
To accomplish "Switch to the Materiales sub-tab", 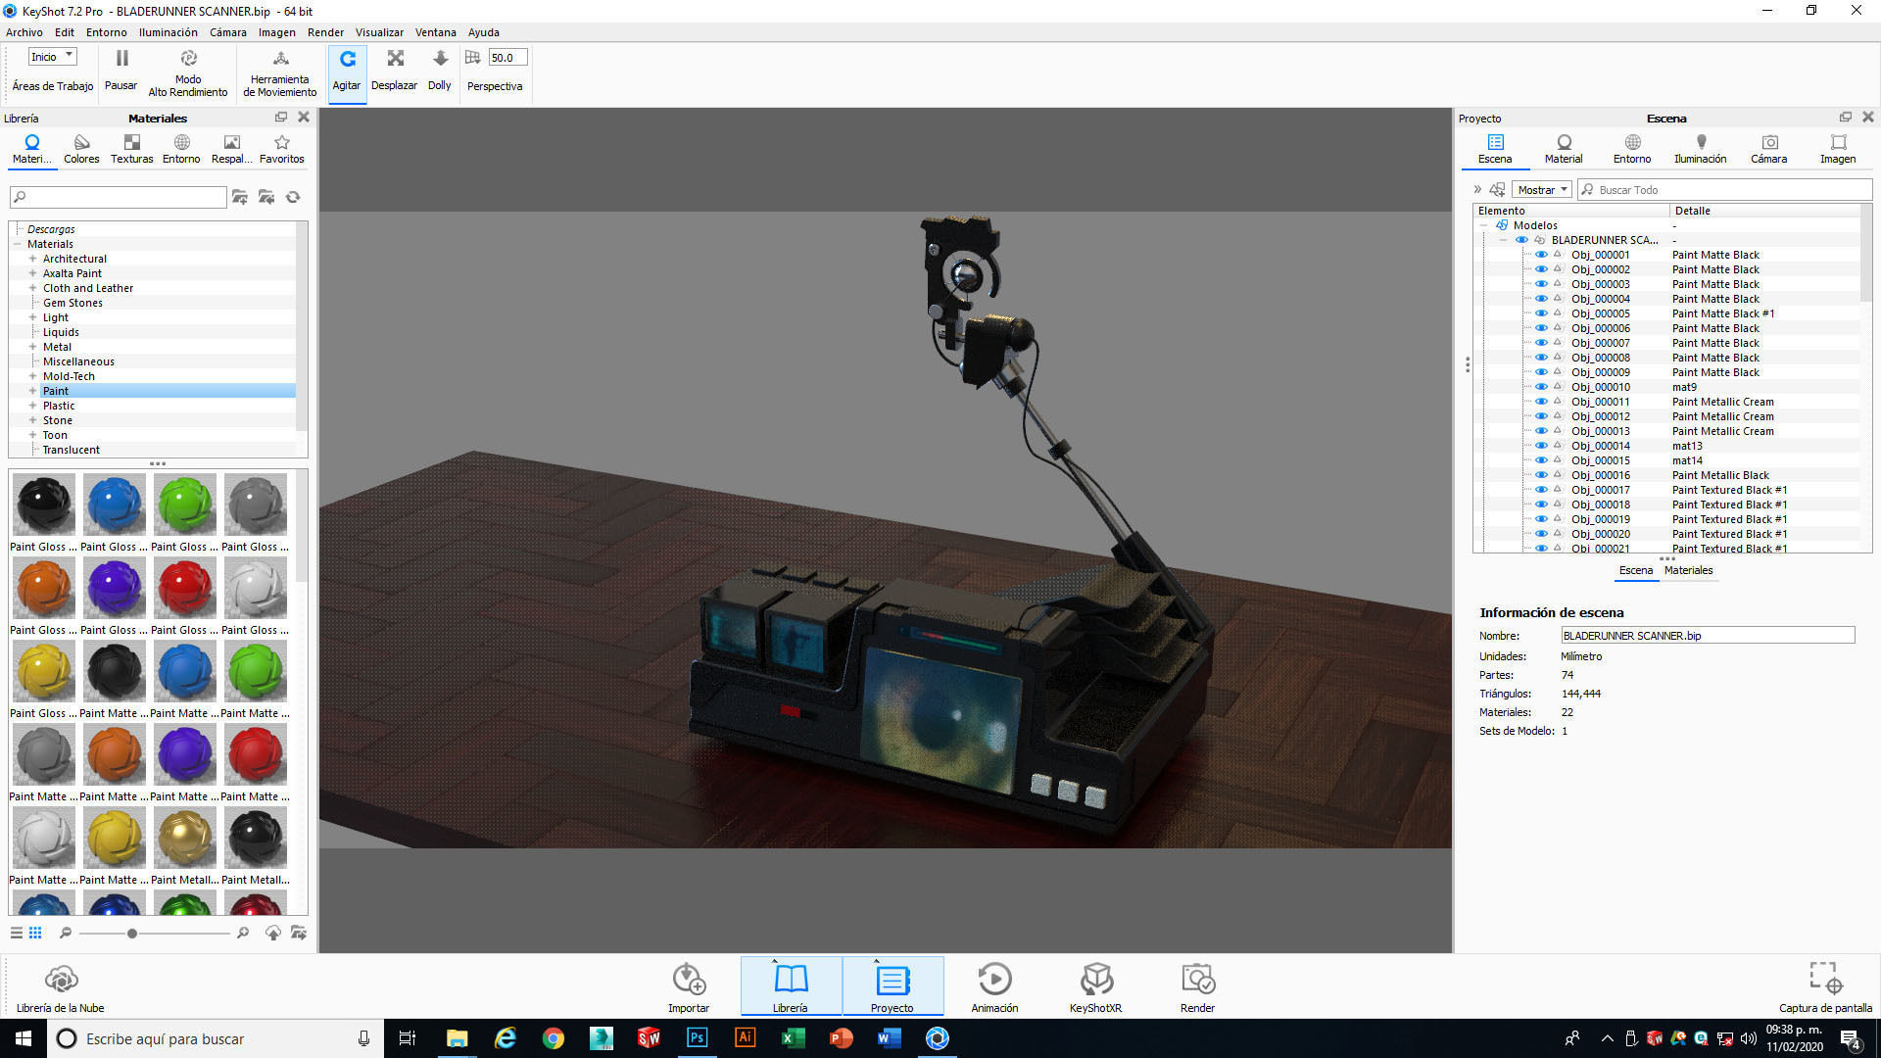I will (x=1688, y=570).
